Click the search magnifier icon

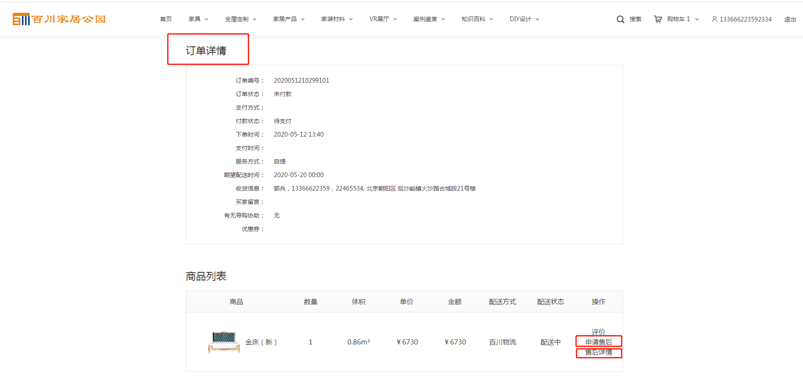pos(620,19)
